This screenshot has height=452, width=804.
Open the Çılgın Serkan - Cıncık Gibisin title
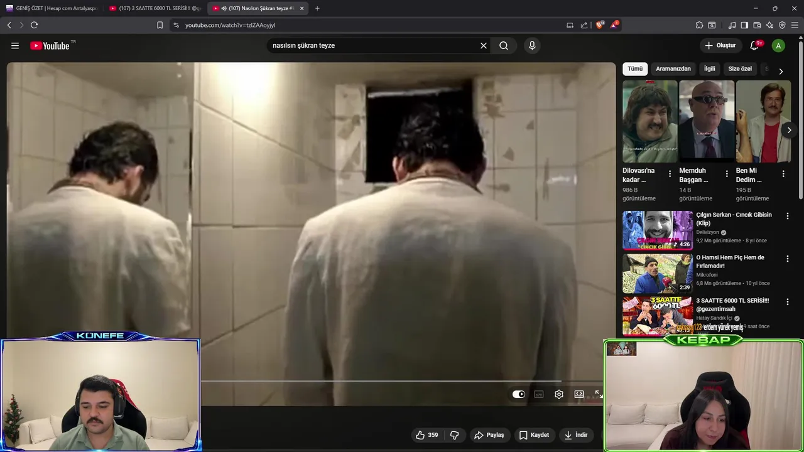coord(734,219)
